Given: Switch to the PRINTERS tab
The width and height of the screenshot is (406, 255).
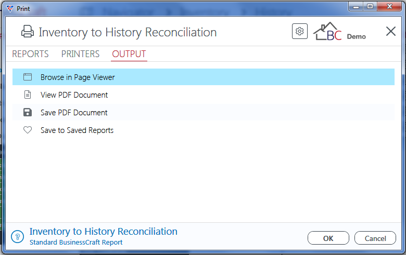Looking at the screenshot, I should [x=80, y=54].
